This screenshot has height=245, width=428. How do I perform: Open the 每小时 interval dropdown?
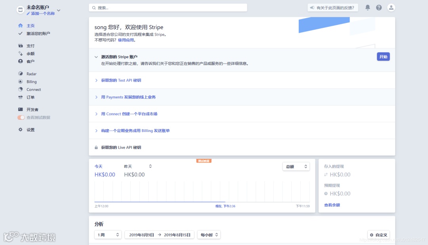point(209,235)
